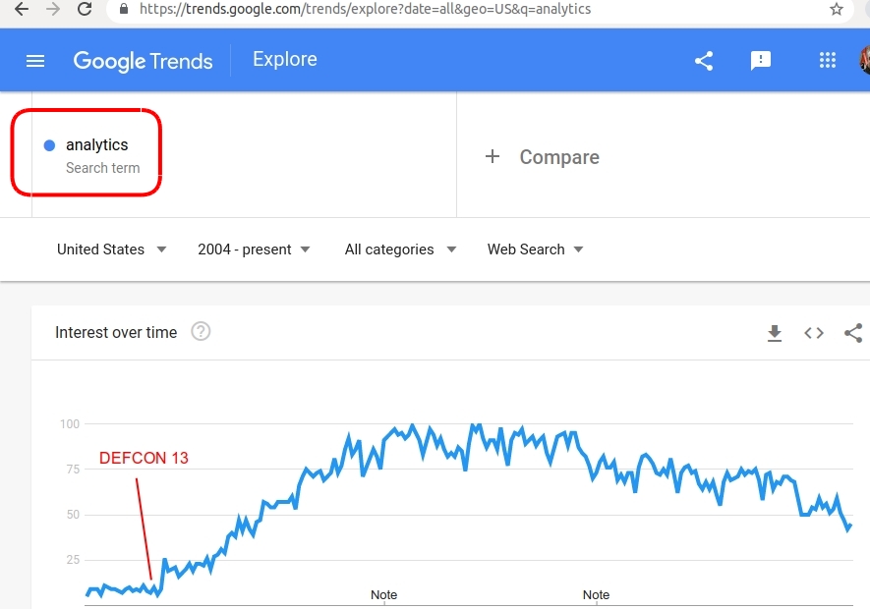Image resolution: width=870 pixels, height=609 pixels.
Task: Open the send feedback icon
Action: click(x=760, y=61)
